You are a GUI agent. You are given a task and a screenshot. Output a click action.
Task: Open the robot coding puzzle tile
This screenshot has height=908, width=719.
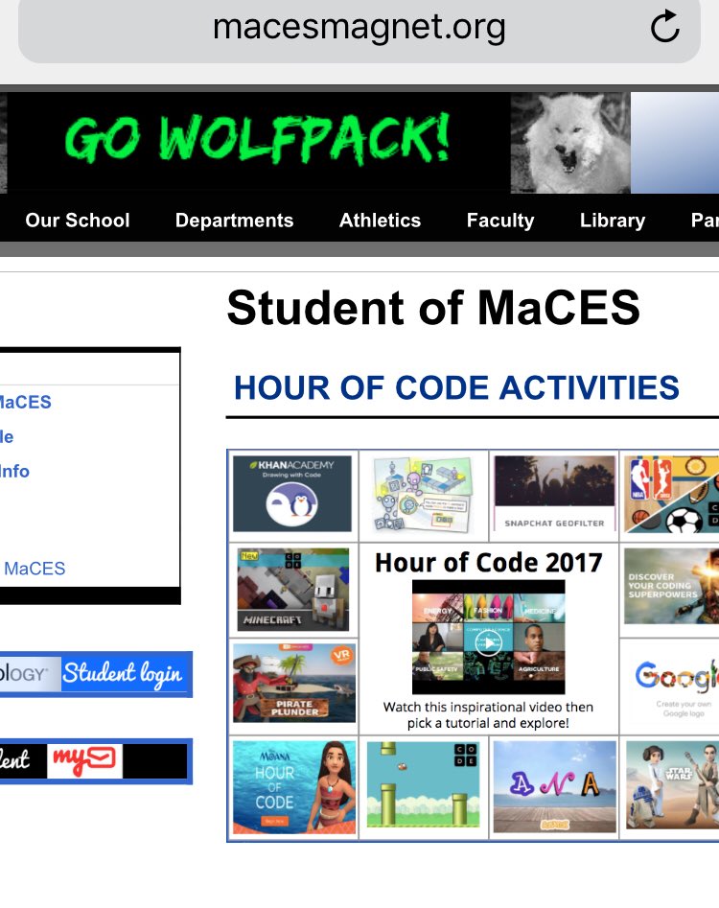423,494
